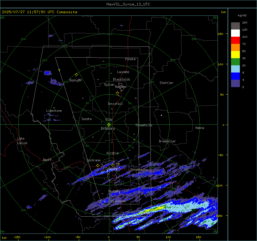Screen dimensions: 257x241
Task: Click the Limestone label on the map
Action: pyautogui.click(x=54, y=111)
